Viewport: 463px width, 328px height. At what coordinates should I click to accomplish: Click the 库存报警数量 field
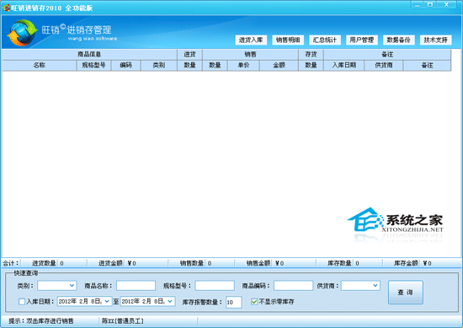pos(234,302)
